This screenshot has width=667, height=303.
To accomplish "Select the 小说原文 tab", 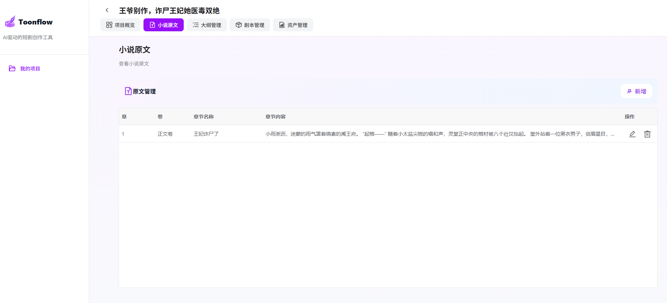I will 164,25.
